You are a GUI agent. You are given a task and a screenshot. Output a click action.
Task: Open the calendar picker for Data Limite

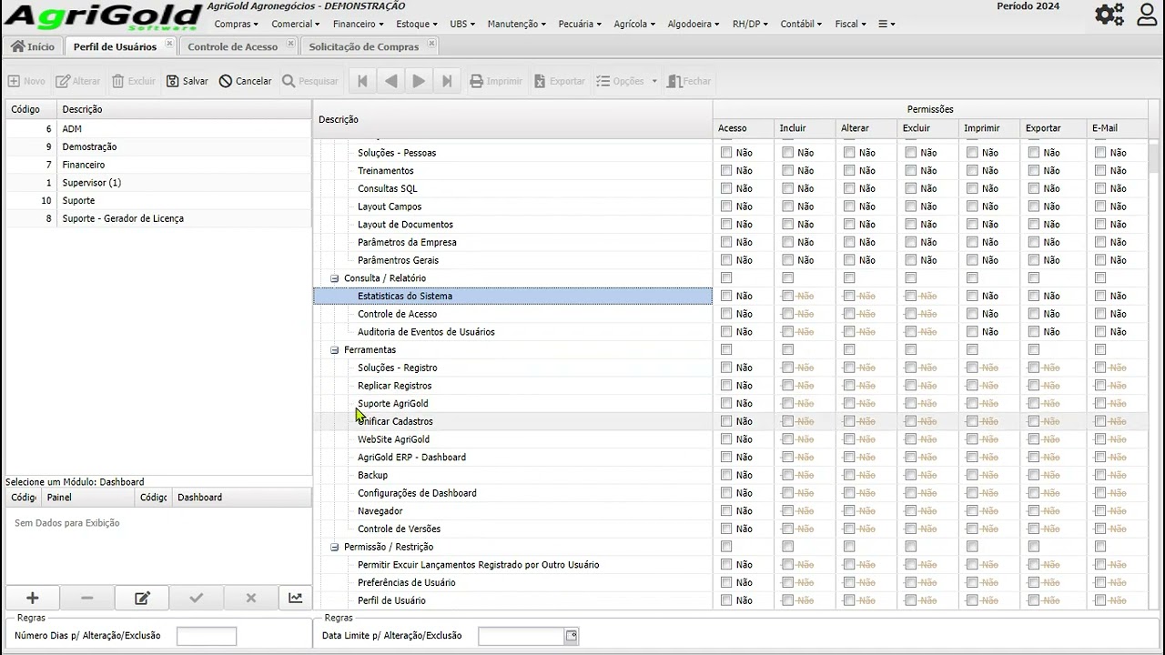pos(572,636)
